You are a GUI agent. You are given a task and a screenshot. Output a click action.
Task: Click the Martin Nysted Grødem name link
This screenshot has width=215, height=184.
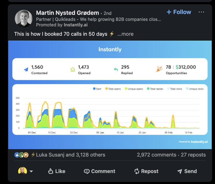67,13
